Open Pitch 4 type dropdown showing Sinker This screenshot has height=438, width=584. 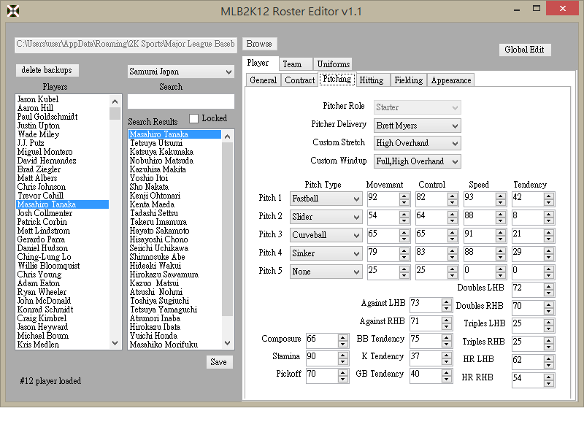coord(326,253)
